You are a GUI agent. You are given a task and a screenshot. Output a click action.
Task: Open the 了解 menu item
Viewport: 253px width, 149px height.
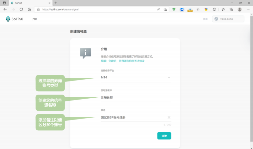(x=34, y=19)
